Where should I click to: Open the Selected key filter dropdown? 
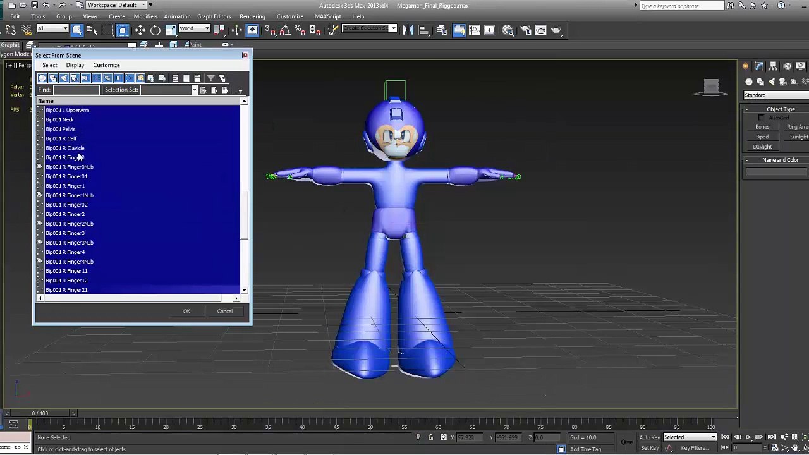690,437
